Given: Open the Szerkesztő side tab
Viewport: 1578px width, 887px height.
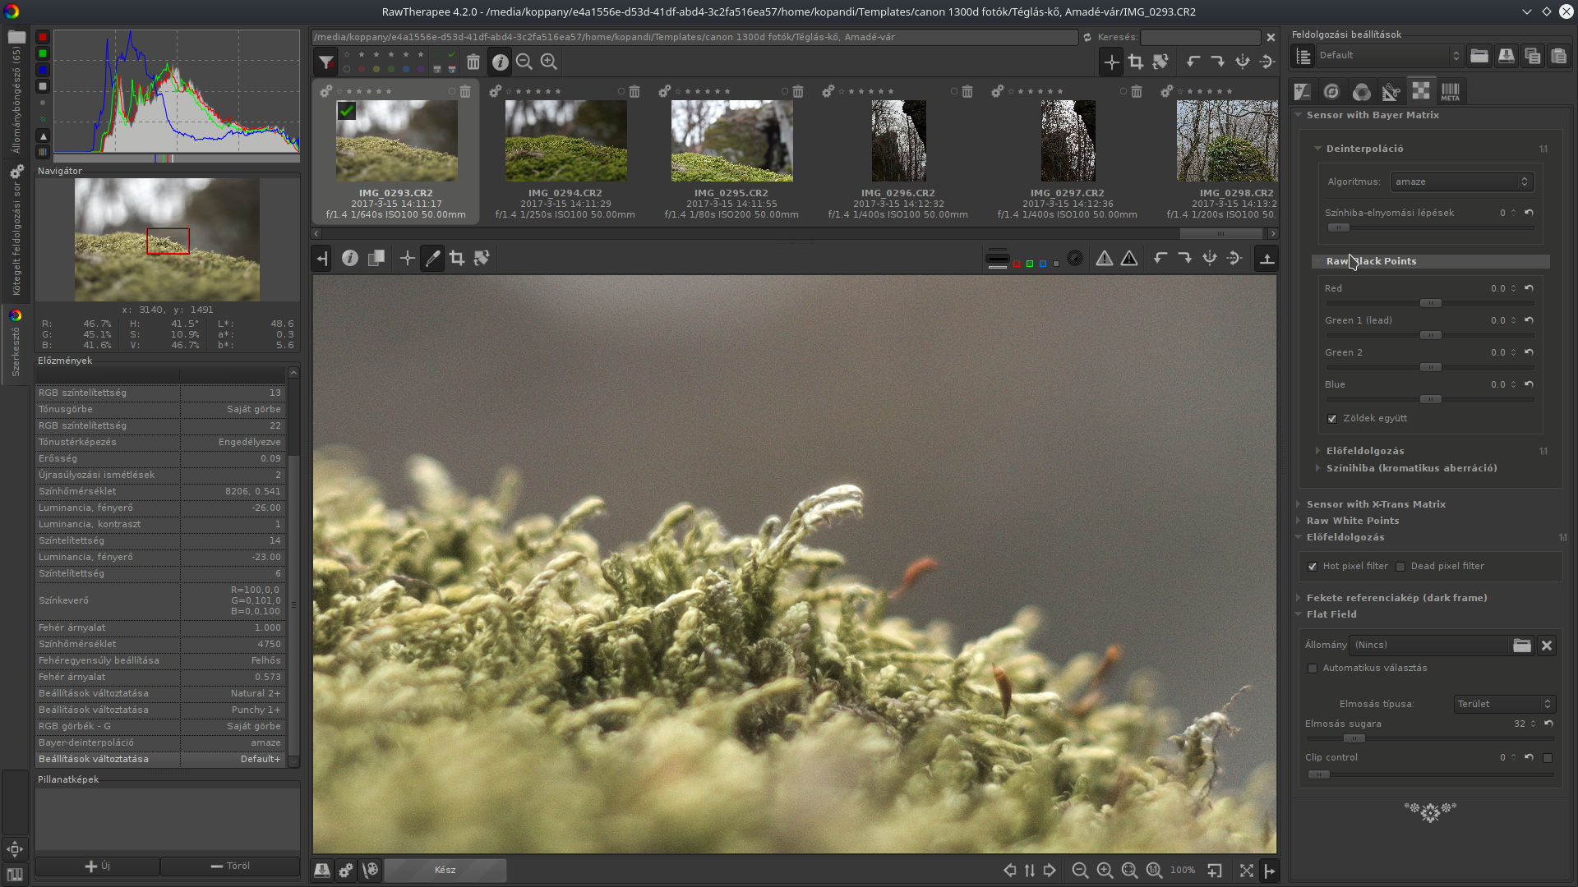Looking at the screenshot, I should [x=16, y=345].
